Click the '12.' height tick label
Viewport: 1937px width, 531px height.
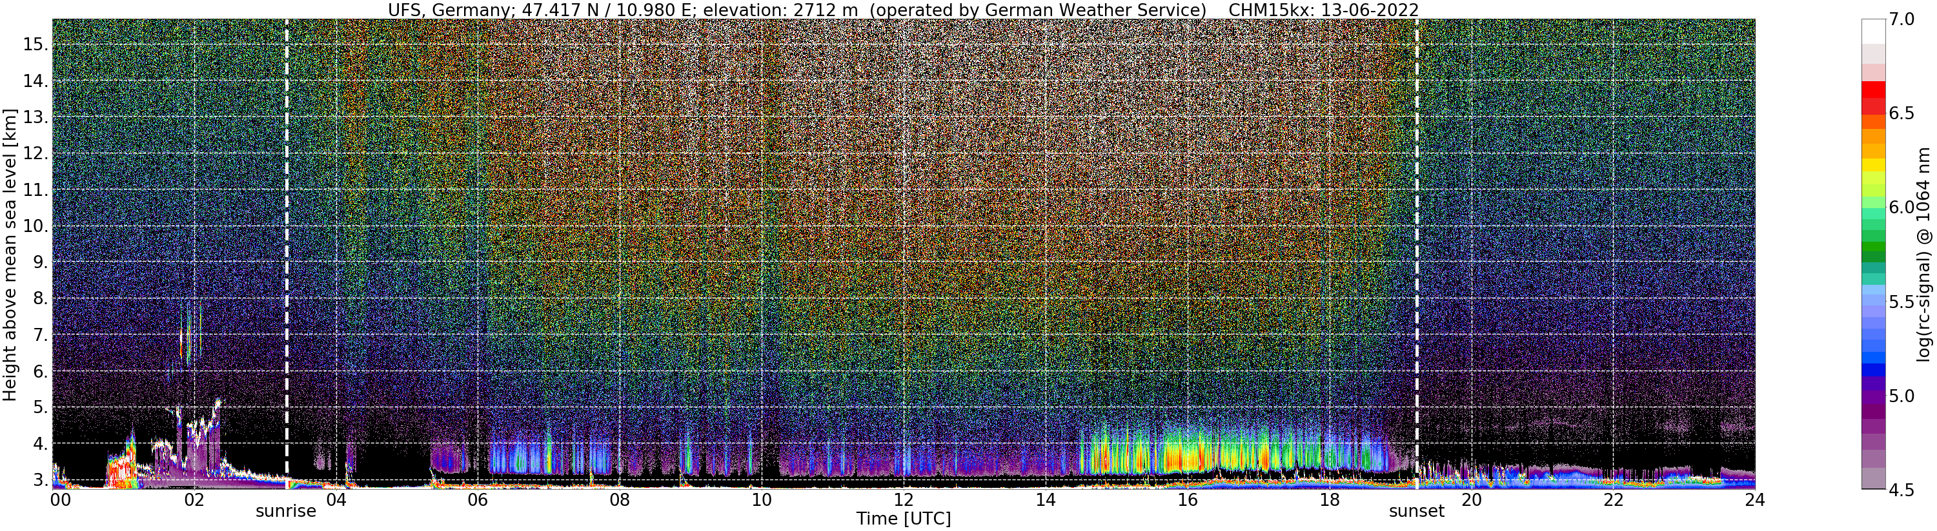tap(35, 154)
